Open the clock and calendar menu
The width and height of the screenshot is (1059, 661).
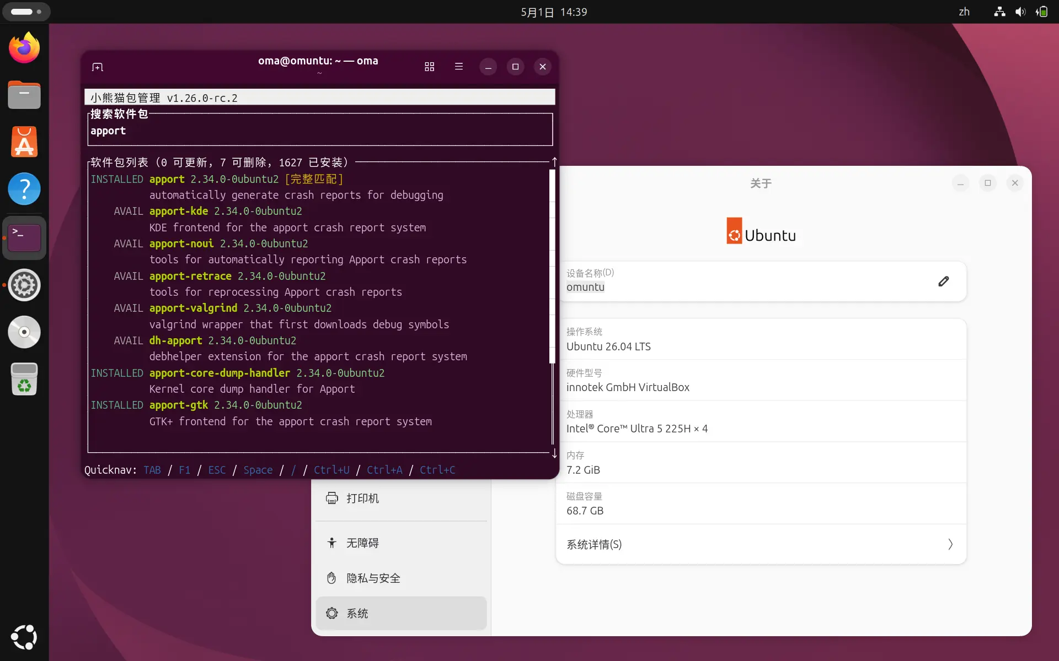[x=554, y=12]
